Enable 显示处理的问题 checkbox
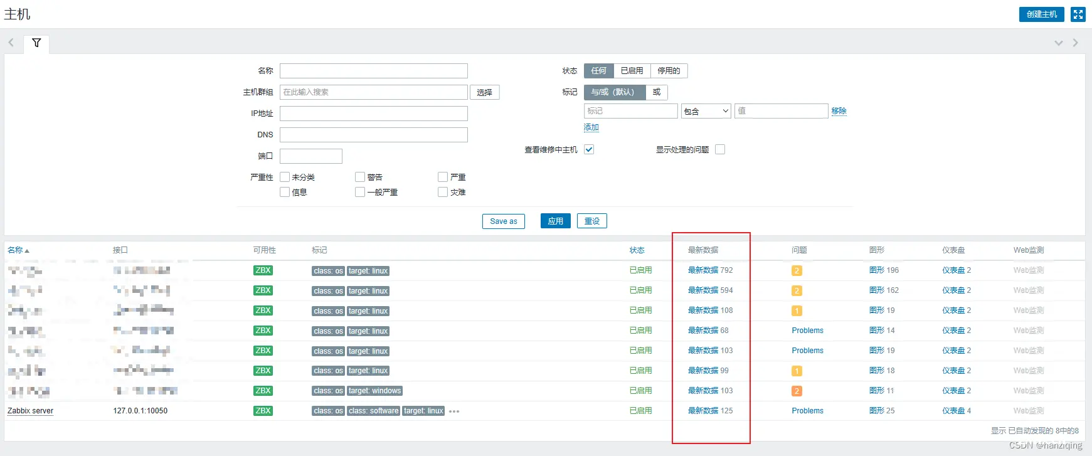Image resolution: width=1092 pixels, height=456 pixels. click(x=720, y=149)
